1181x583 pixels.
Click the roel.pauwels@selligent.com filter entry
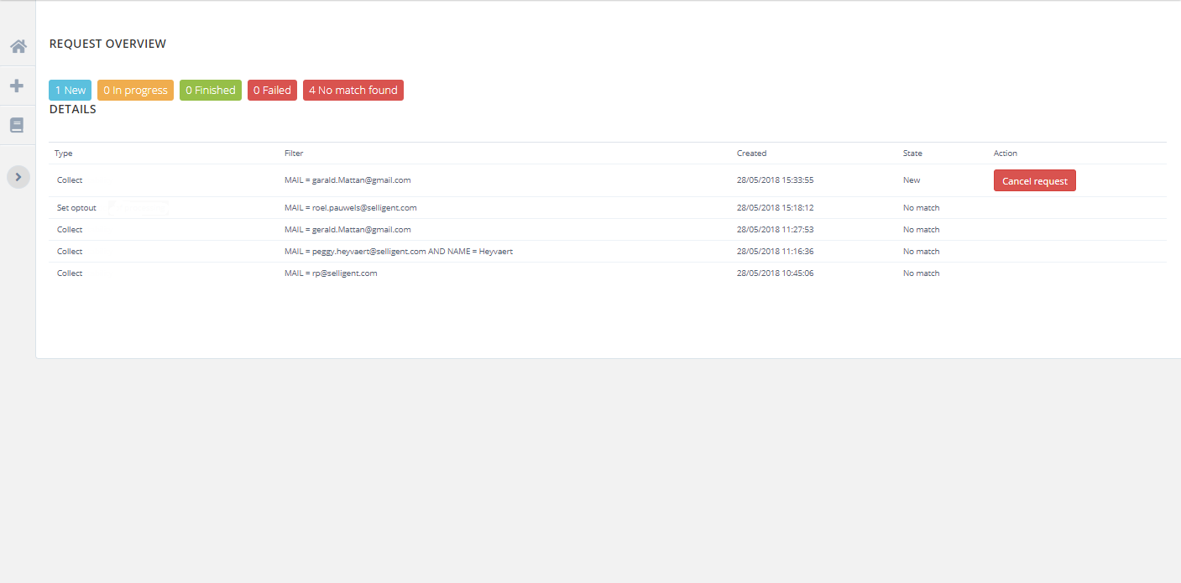coord(350,208)
